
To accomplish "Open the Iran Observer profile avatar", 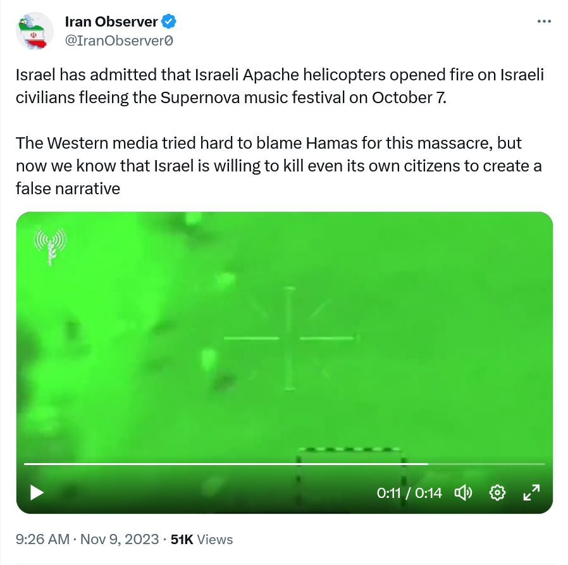I will point(35,31).
